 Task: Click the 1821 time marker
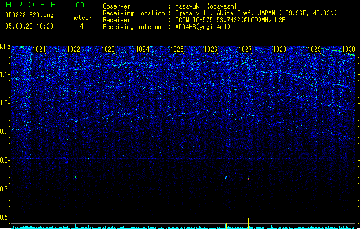coord(40,49)
